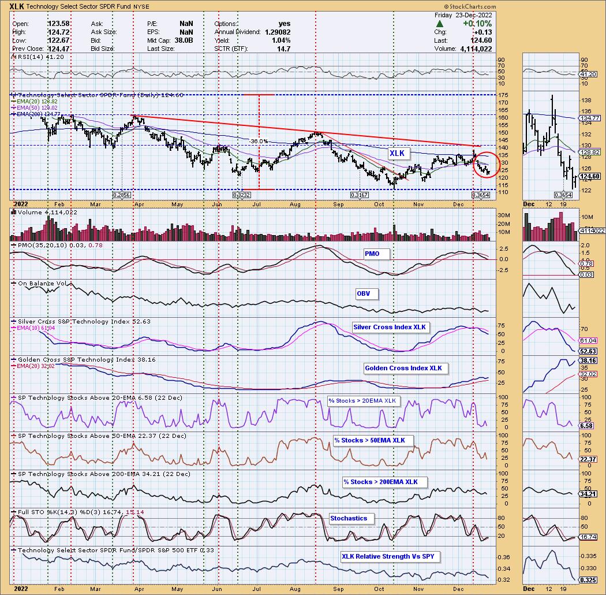Click the Yield value 1.04%
Viewport: 606px width, 595px height.
[281, 40]
